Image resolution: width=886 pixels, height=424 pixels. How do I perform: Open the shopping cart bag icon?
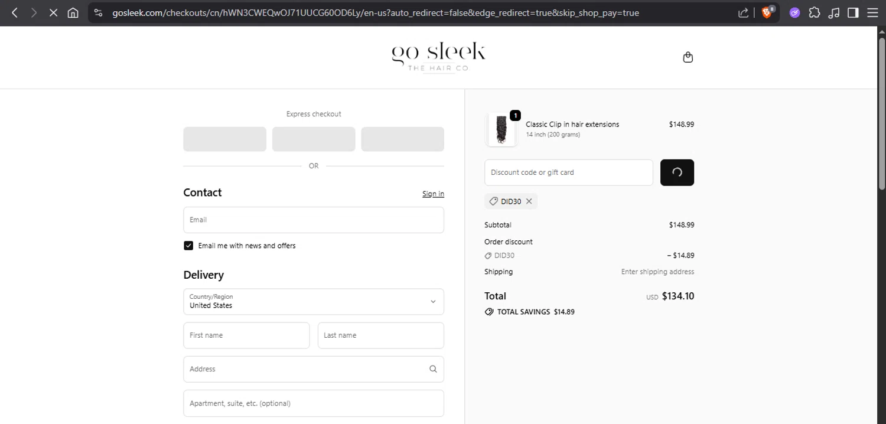click(x=688, y=57)
